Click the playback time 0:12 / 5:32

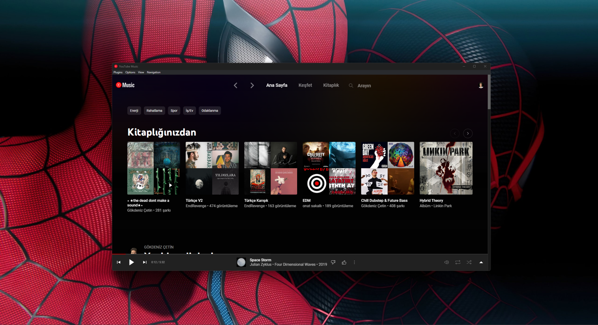click(x=158, y=262)
